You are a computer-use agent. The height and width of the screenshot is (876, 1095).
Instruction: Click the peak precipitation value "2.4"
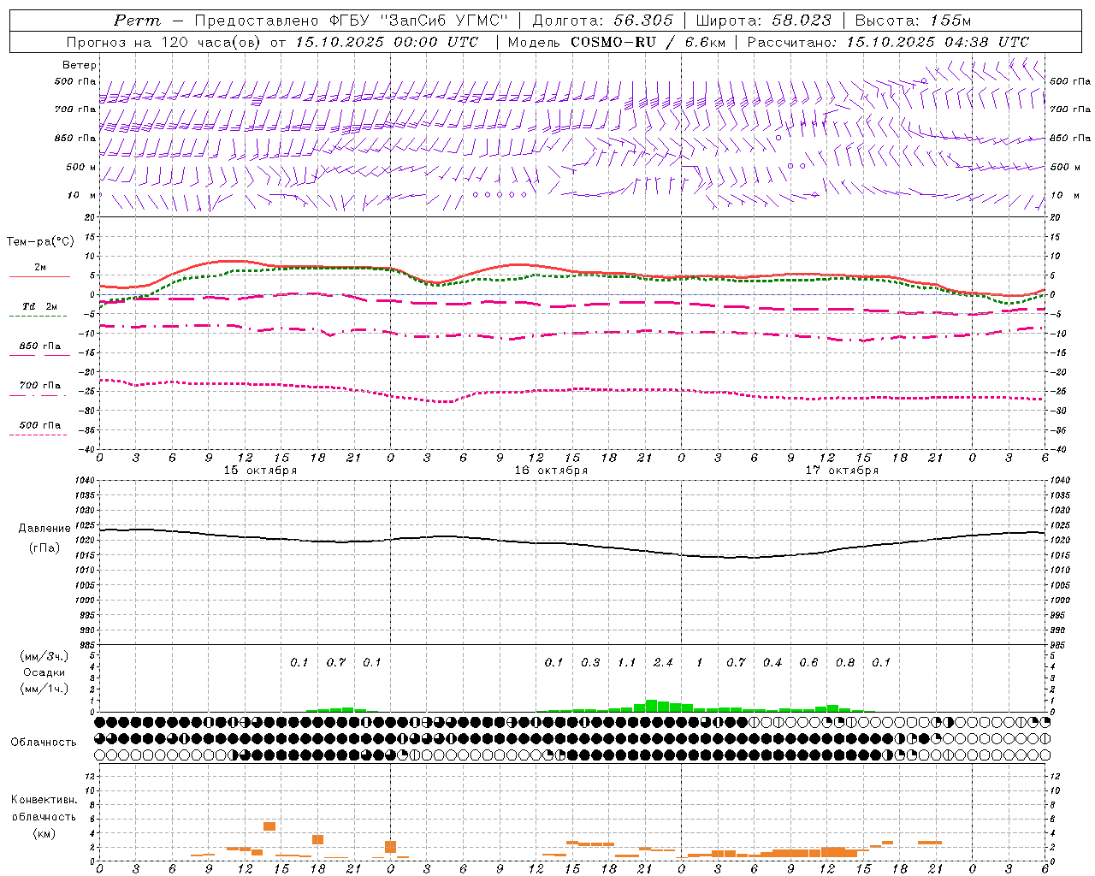[663, 663]
